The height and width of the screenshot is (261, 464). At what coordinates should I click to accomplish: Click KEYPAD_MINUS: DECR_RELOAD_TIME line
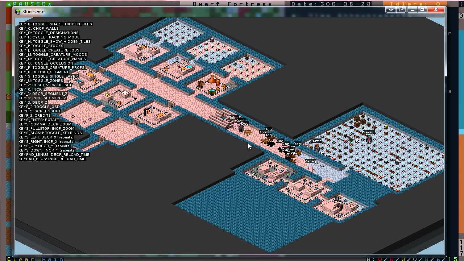pos(54,154)
